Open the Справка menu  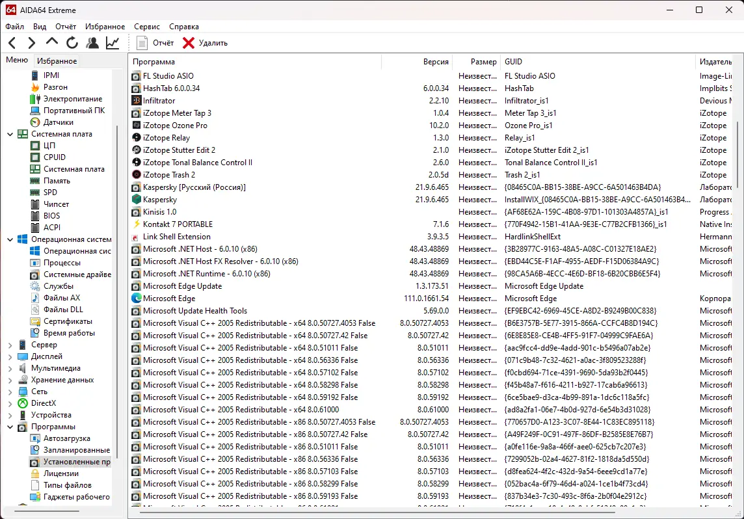(183, 27)
